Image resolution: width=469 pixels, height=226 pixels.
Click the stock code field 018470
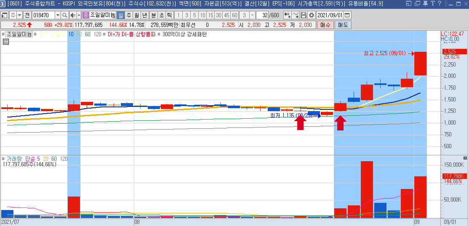tap(43, 15)
